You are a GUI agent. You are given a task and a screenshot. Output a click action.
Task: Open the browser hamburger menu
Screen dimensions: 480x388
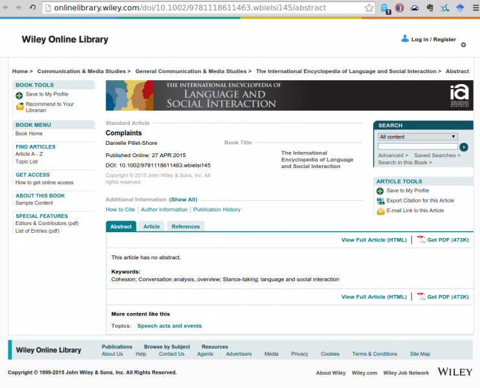click(x=475, y=8)
